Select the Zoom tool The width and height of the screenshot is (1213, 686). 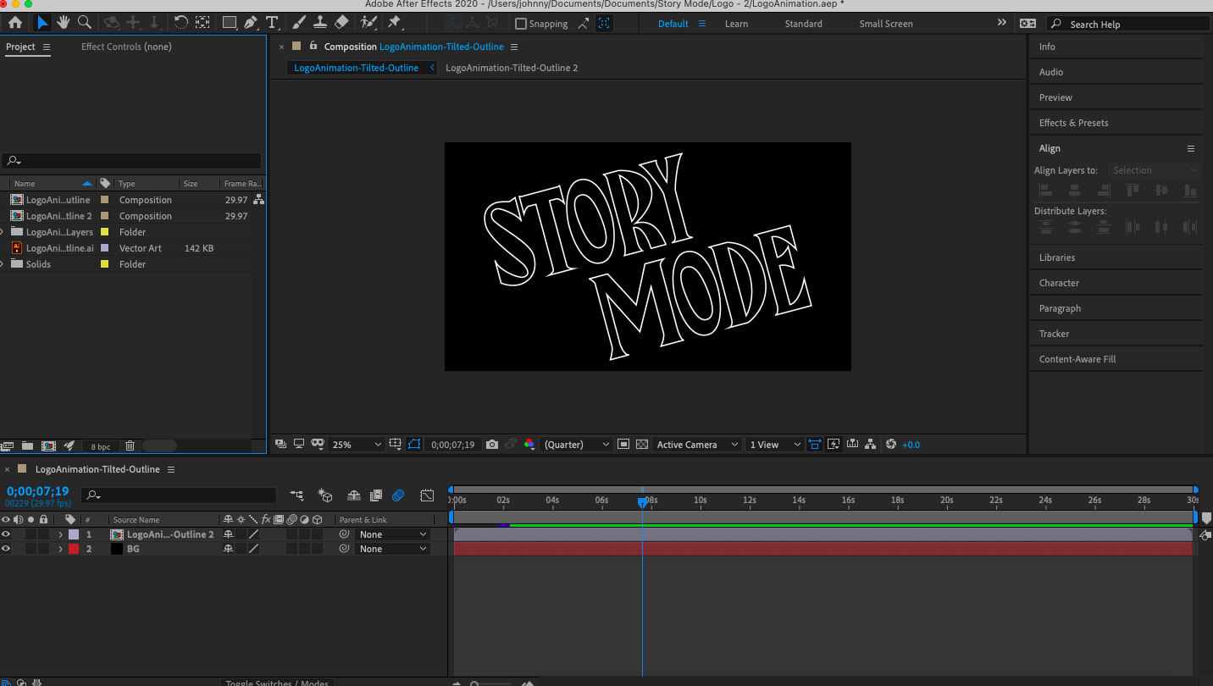pyautogui.click(x=84, y=23)
